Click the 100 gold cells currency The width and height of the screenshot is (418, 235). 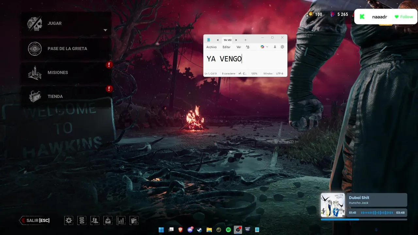coord(314,14)
